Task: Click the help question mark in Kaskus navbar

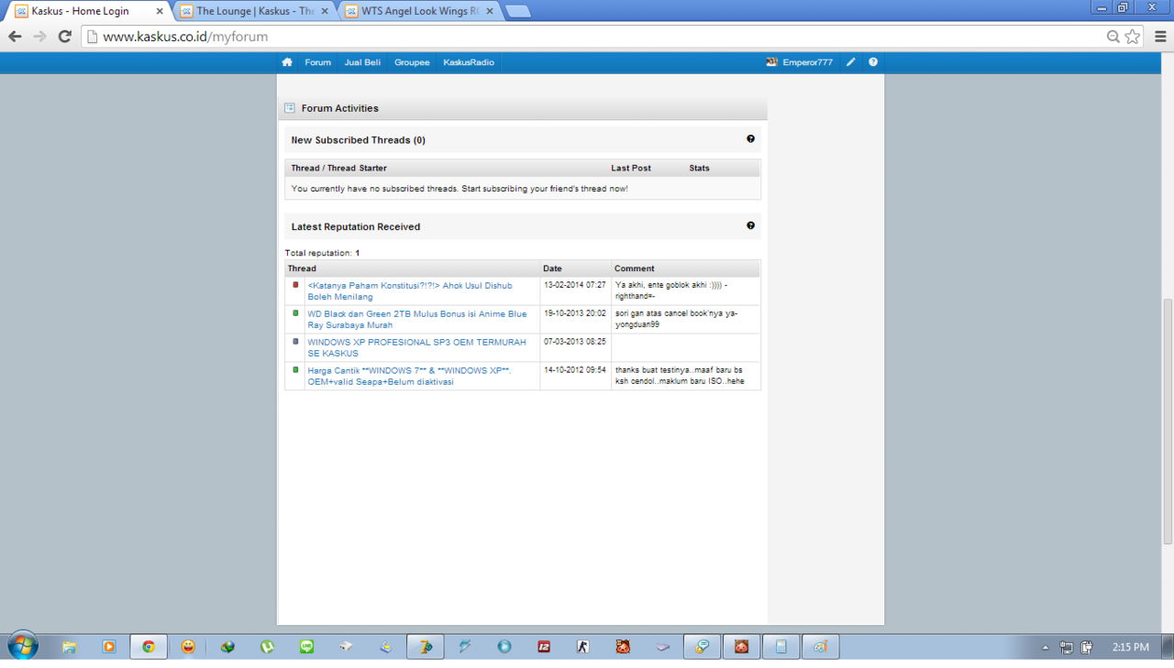Action: pyautogui.click(x=873, y=62)
